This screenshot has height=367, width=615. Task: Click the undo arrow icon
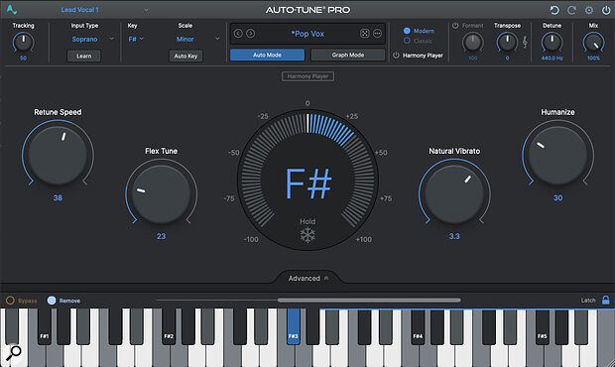pos(554,10)
